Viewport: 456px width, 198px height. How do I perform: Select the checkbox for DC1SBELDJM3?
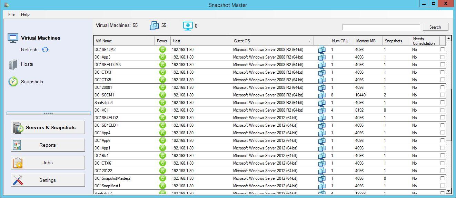tap(443, 64)
